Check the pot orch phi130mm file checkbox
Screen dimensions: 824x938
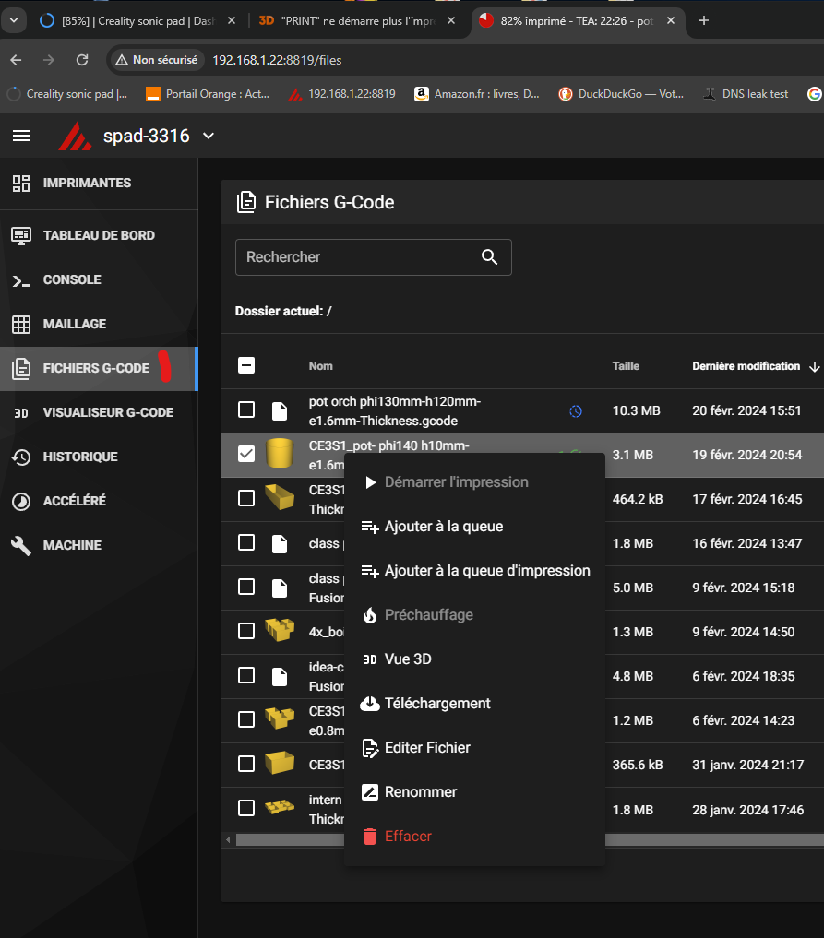pos(246,410)
